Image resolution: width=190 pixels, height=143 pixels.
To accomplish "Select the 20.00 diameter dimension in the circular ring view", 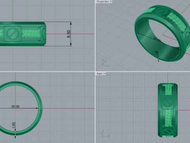I will [x=15, y=106].
